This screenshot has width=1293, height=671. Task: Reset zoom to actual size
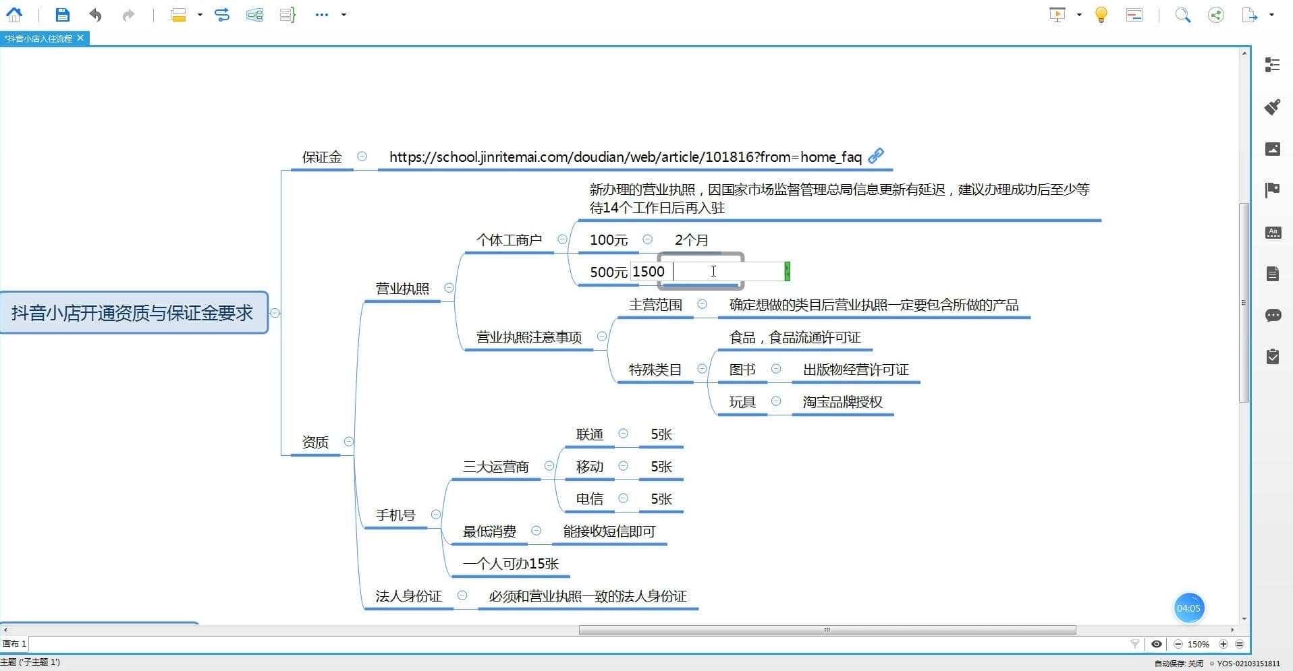coord(1239,644)
